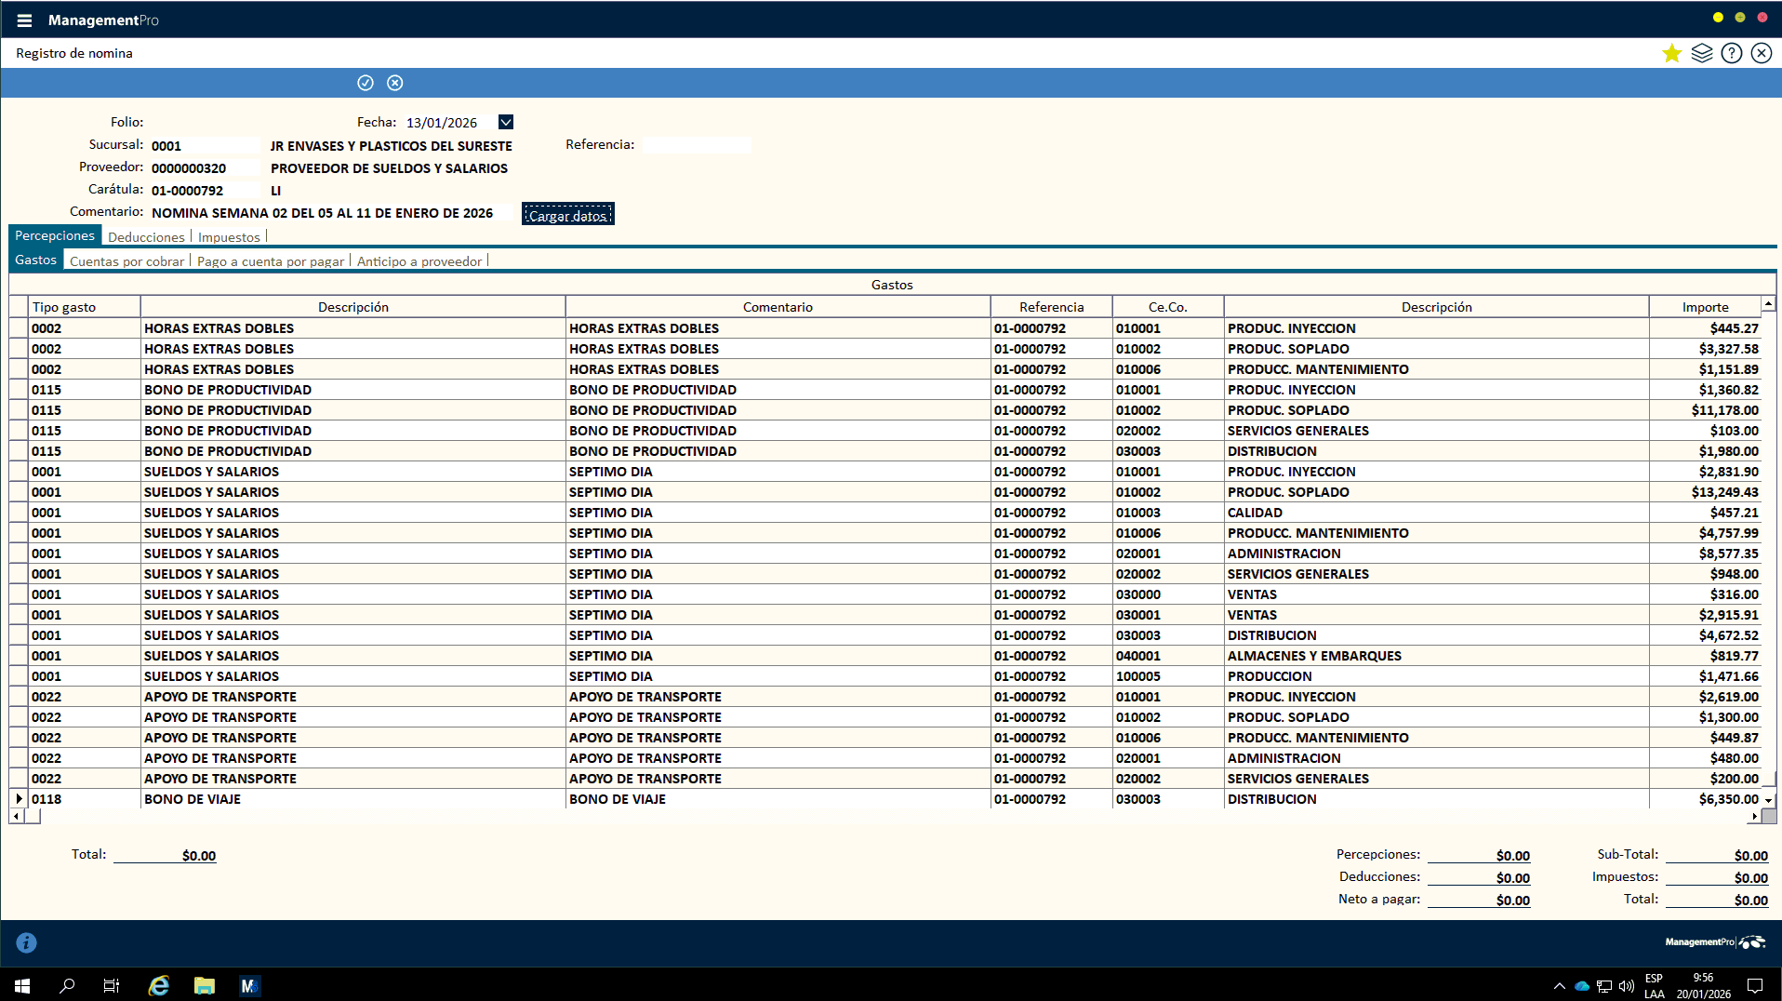Cancel record with toolbar X icon
The image size is (1782, 1001).
click(x=395, y=83)
